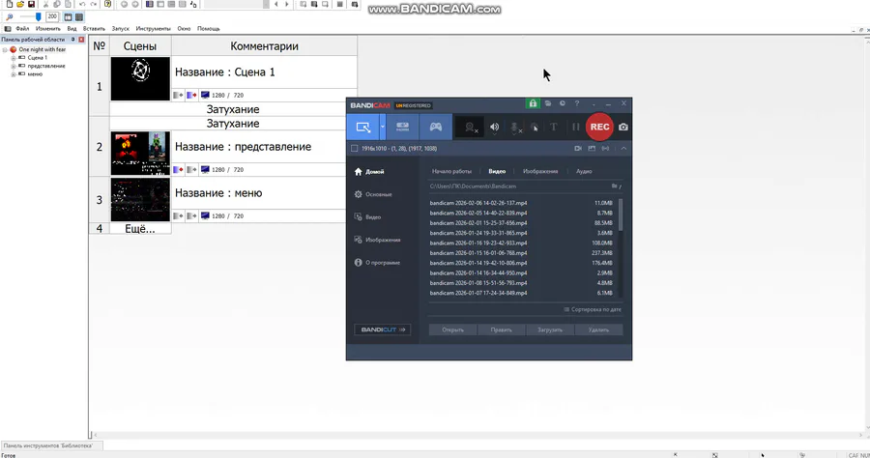
Task: Click the video camera icon in Bandicam size bar
Action: click(x=578, y=149)
